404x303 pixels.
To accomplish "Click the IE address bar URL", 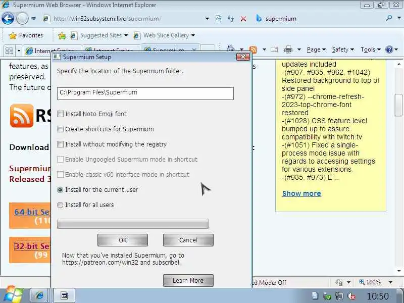I will point(107,19).
